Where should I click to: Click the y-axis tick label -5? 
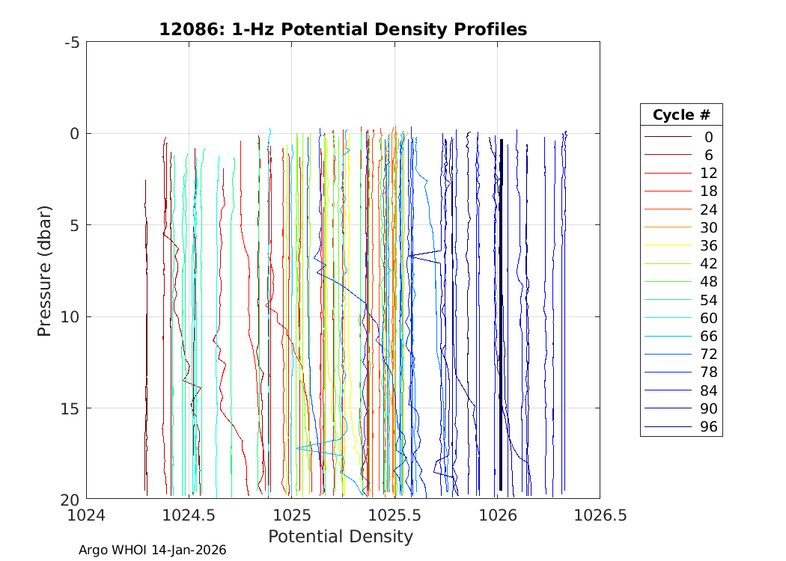pyautogui.click(x=73, y=43)
